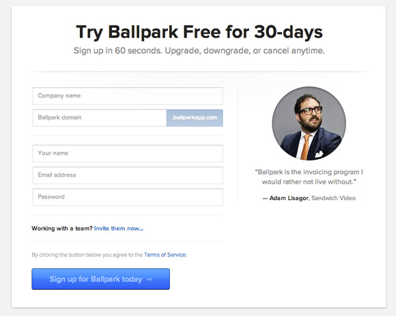Click Sign up for Ballpark today button
The width and height of the screenshot is (396, 316).
(x=101, y=279)
